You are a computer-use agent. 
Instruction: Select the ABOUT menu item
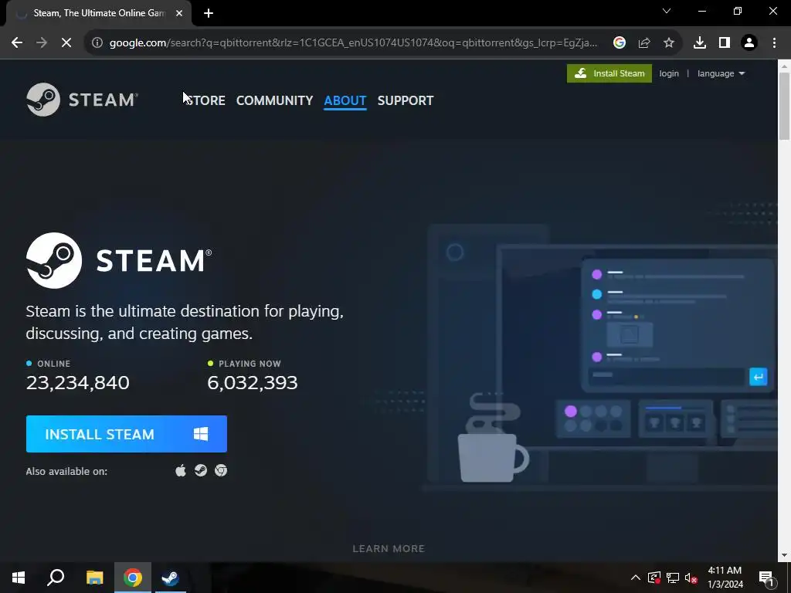[345, 100]
